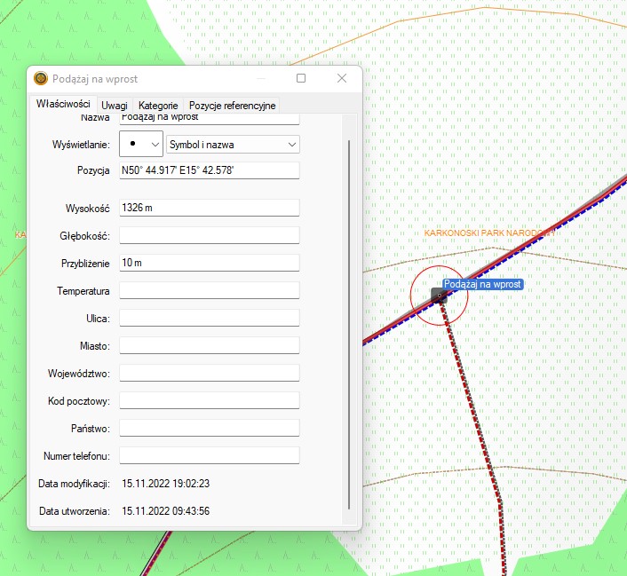Select the Przybliżenie field with 10 m
This screenshot has height=576, width=627.
click(209, 263)
